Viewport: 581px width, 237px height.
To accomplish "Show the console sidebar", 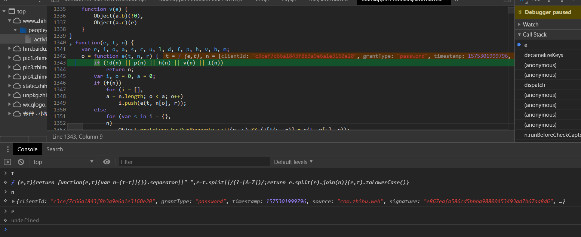I will (x=7, y=162).
